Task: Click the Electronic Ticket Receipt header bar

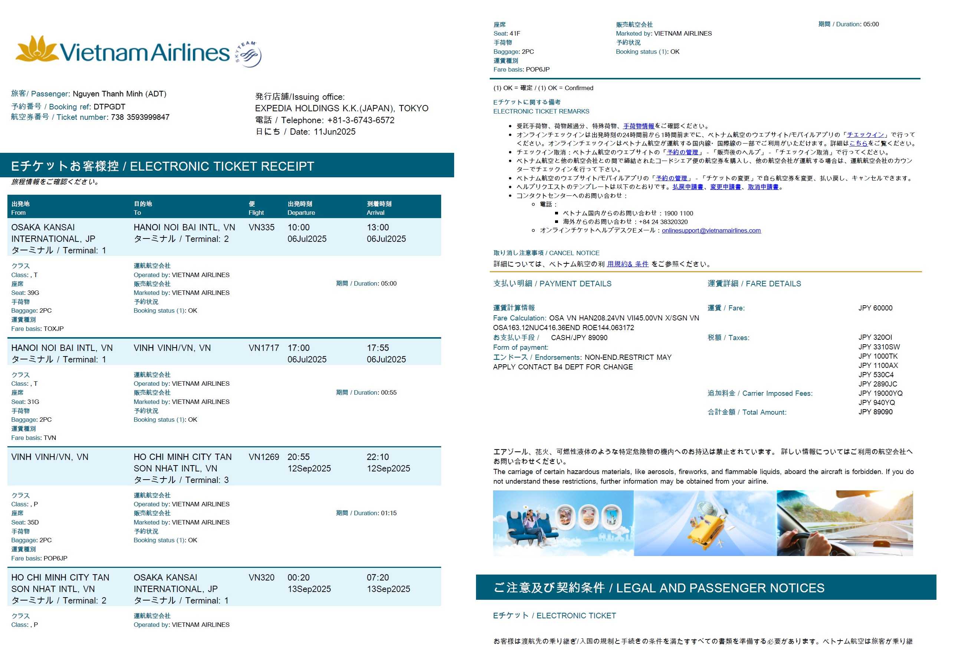Action: pos(227,166)
